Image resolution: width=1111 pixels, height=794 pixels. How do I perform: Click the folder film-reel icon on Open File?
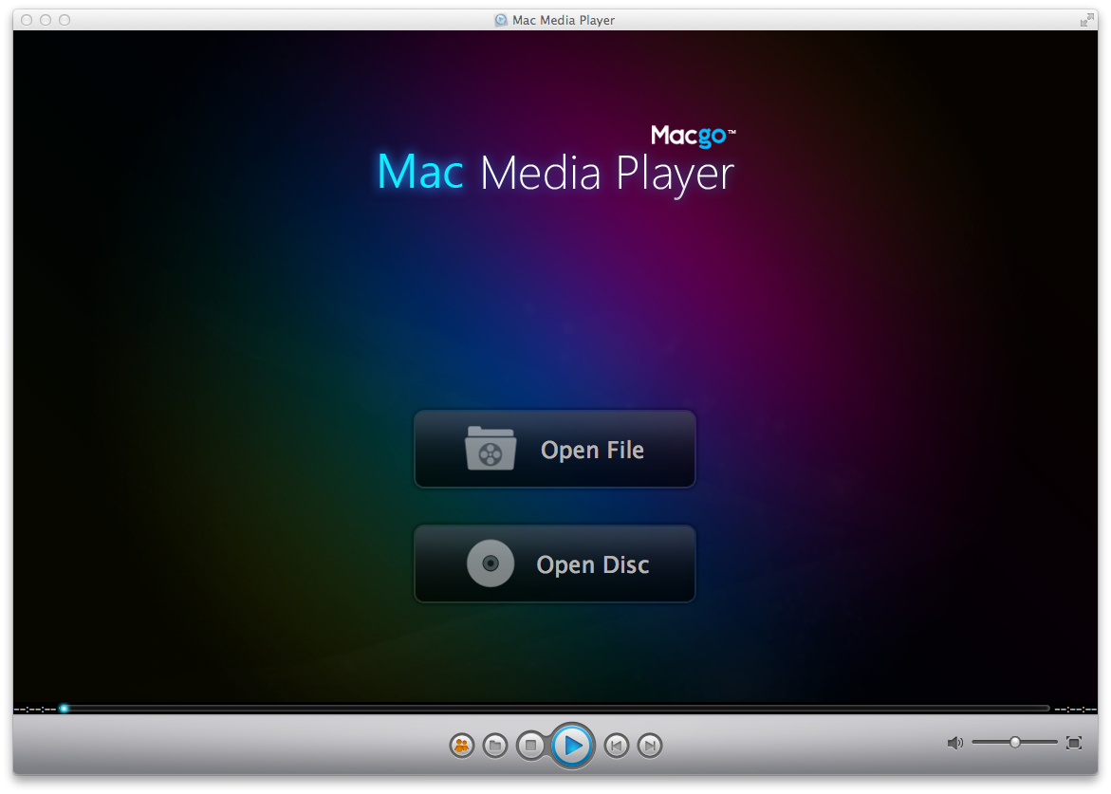click(491, 449)
